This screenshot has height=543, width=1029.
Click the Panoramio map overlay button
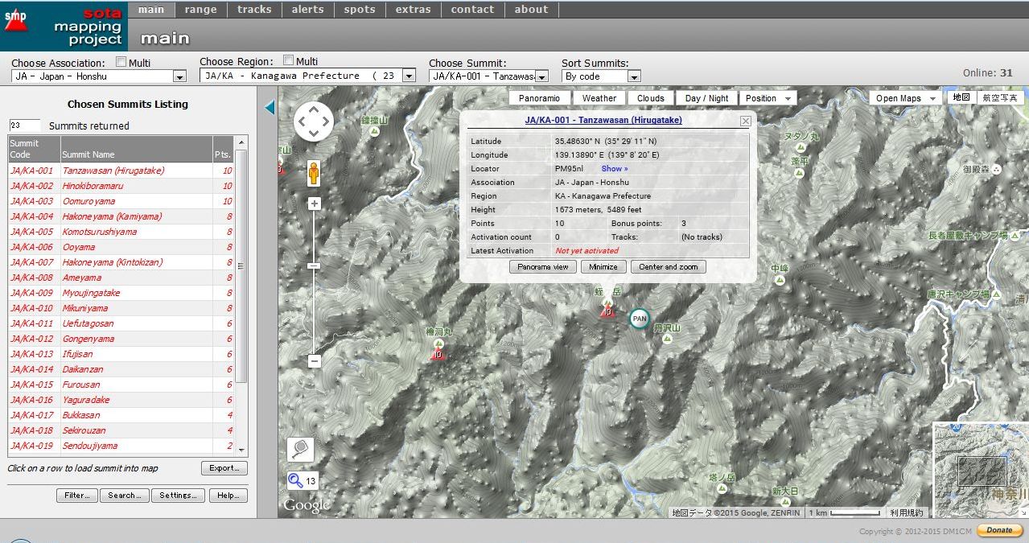coord(539,98)
